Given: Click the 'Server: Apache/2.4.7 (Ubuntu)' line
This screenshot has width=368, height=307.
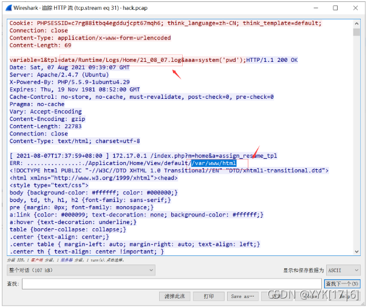Looking at the screenshot, I should click(x=59, y=75).
